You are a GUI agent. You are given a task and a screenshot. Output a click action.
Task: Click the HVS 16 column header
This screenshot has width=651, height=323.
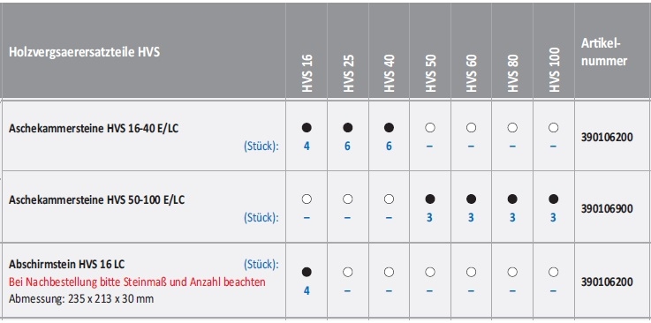[307, 74]
